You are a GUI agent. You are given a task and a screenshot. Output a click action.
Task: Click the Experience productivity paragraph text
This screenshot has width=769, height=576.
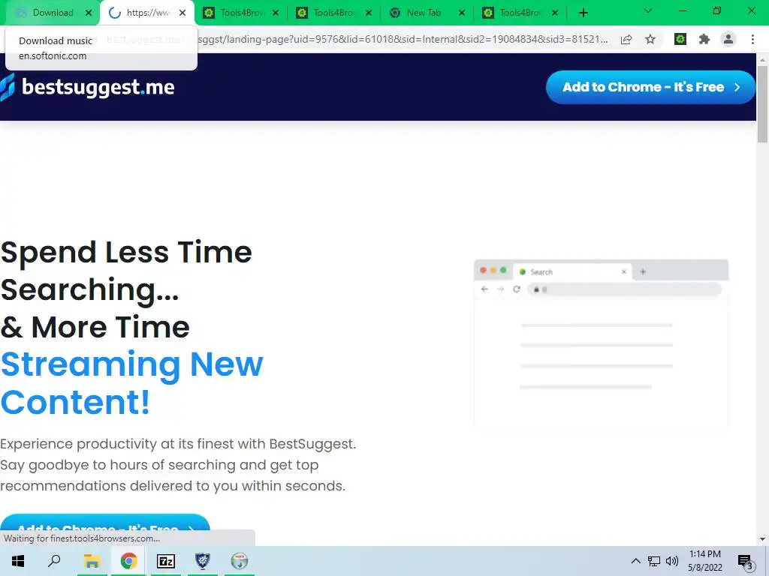pyautogui.click(x=178, y=465)
